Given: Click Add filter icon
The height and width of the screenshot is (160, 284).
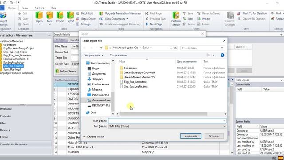Looking at the screenshot, I should click(188, 19).
